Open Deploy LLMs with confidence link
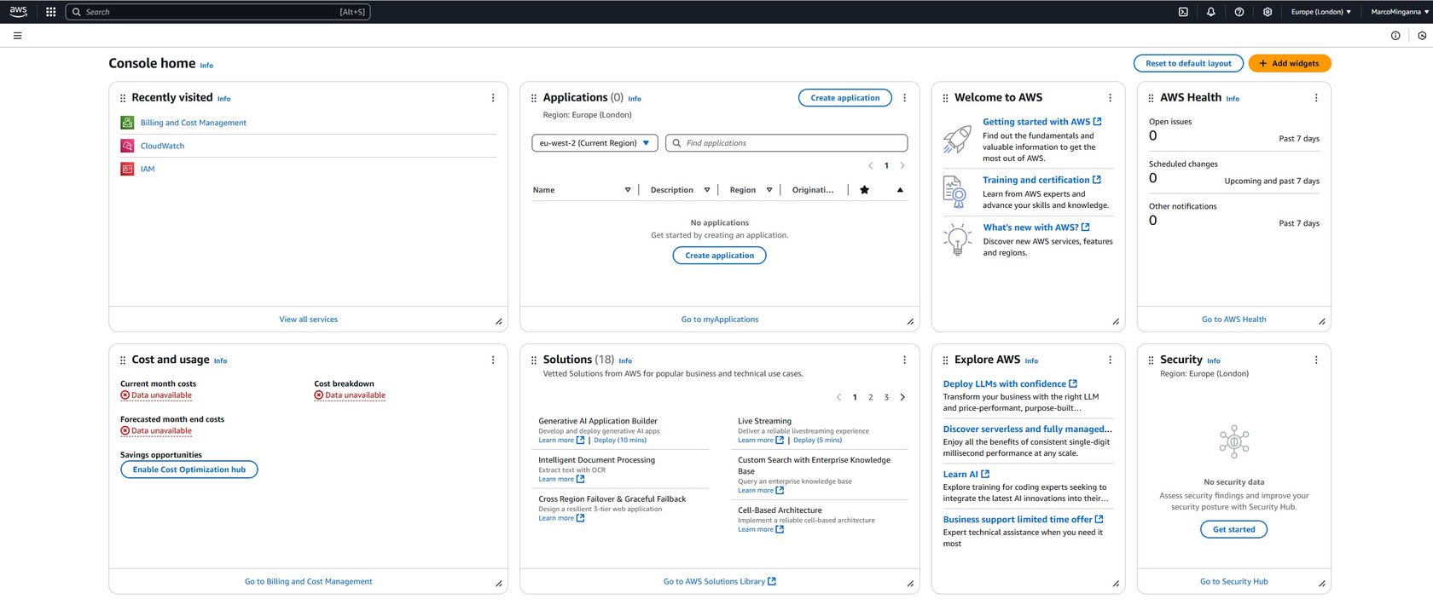 pos(1010,384)
